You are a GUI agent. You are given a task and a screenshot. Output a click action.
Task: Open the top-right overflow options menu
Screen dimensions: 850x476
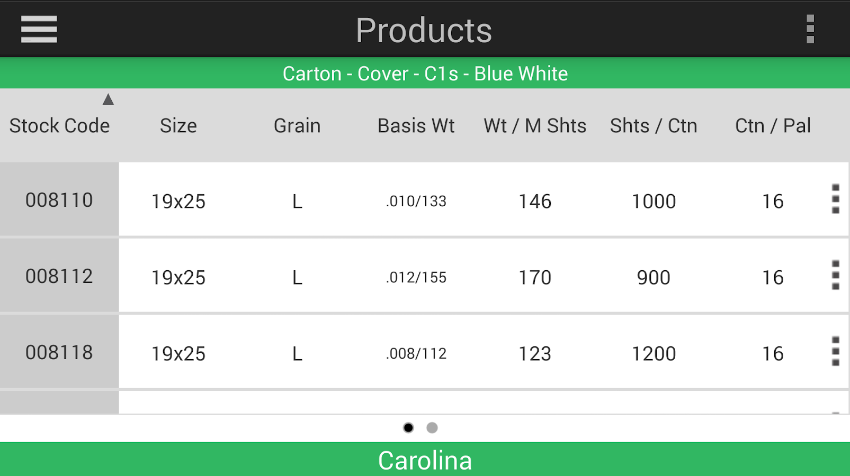[810, 29]
